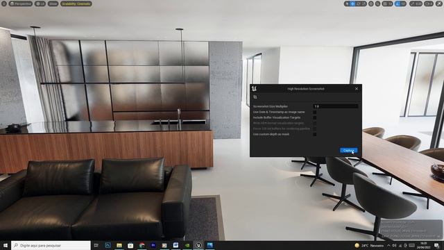Open the grid snap size value dropdown
Viewport: 444px width, 250px height.
pyautogui.click(x=390, y=3)
